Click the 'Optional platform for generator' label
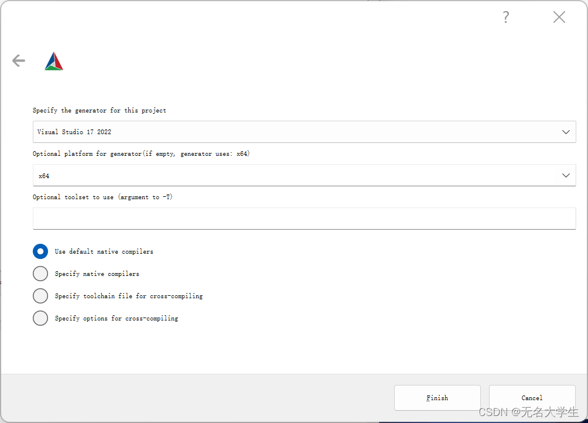This screenshot has height=423, width=588. [141, 153]
